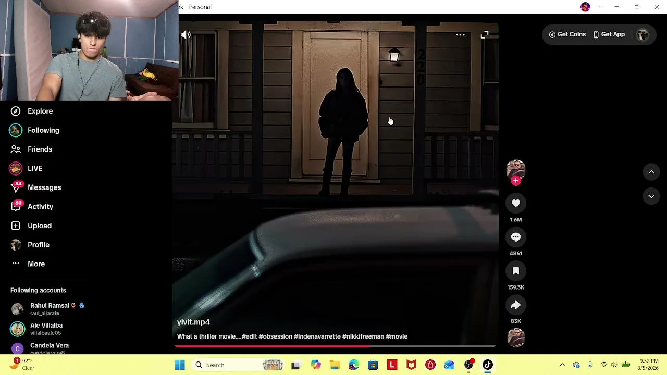Open the account avatar menu beside Get App
Image resolution: width=667 pixels, height=375 pixels.
(x=643, y=34)
